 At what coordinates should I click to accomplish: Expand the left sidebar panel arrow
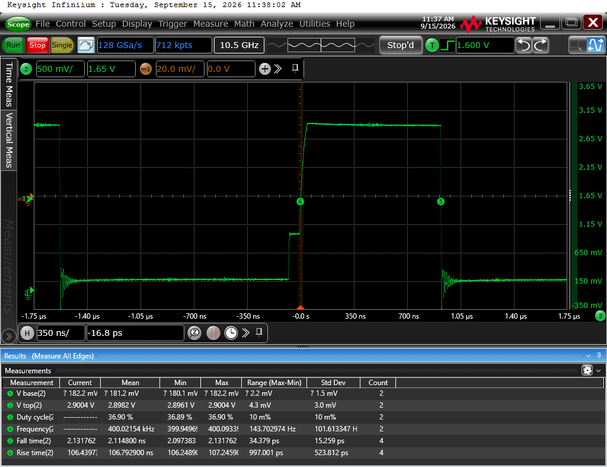tap(8, 336)
